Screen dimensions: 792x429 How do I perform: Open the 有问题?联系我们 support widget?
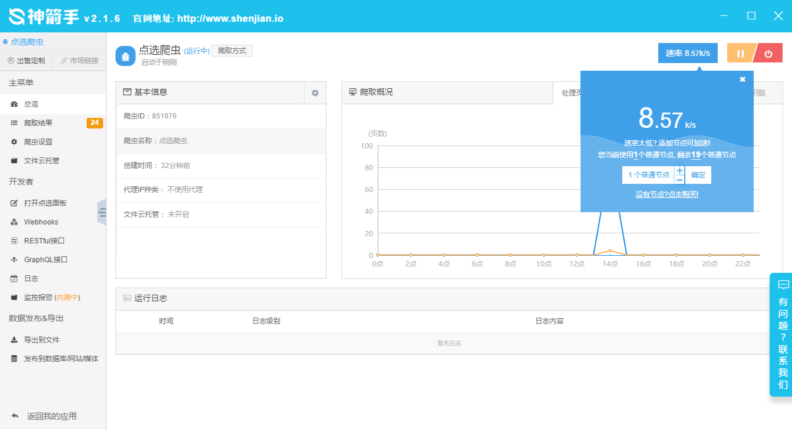[783, 336]
